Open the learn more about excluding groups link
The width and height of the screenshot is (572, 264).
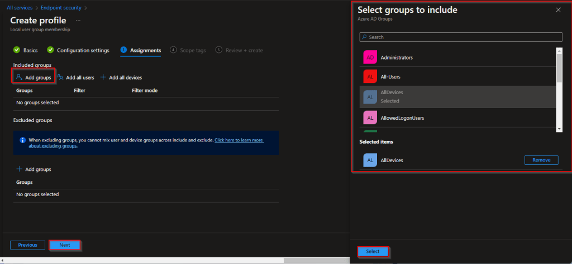pyautogui.click(x=239, y=140)
